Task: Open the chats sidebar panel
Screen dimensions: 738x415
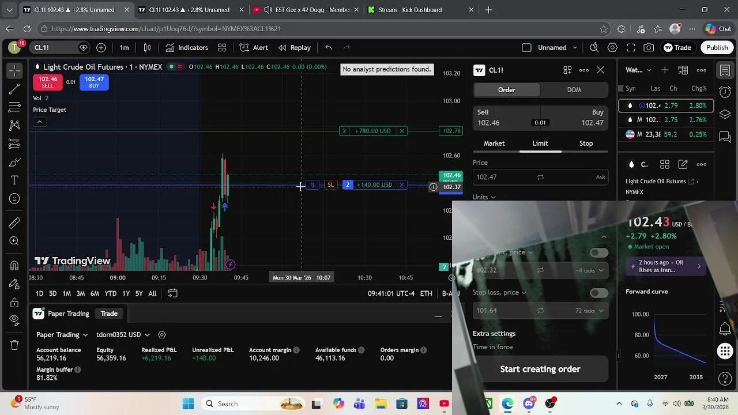Action: tap(725, 137)
